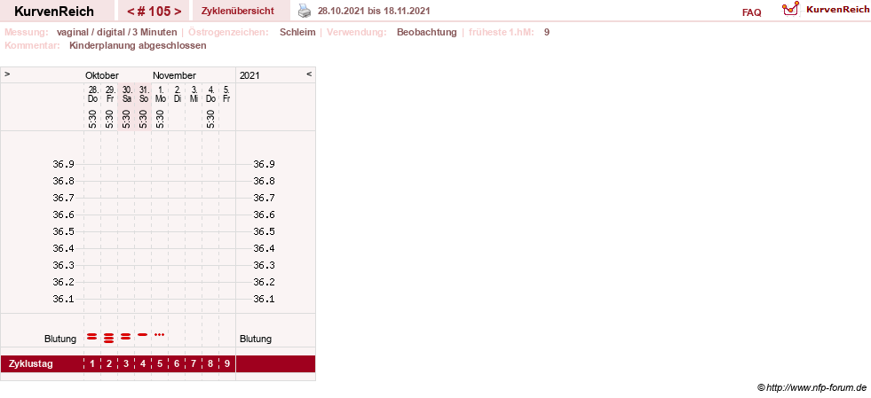
Task: Click the right Blutung row label
Action: point(256,339)
